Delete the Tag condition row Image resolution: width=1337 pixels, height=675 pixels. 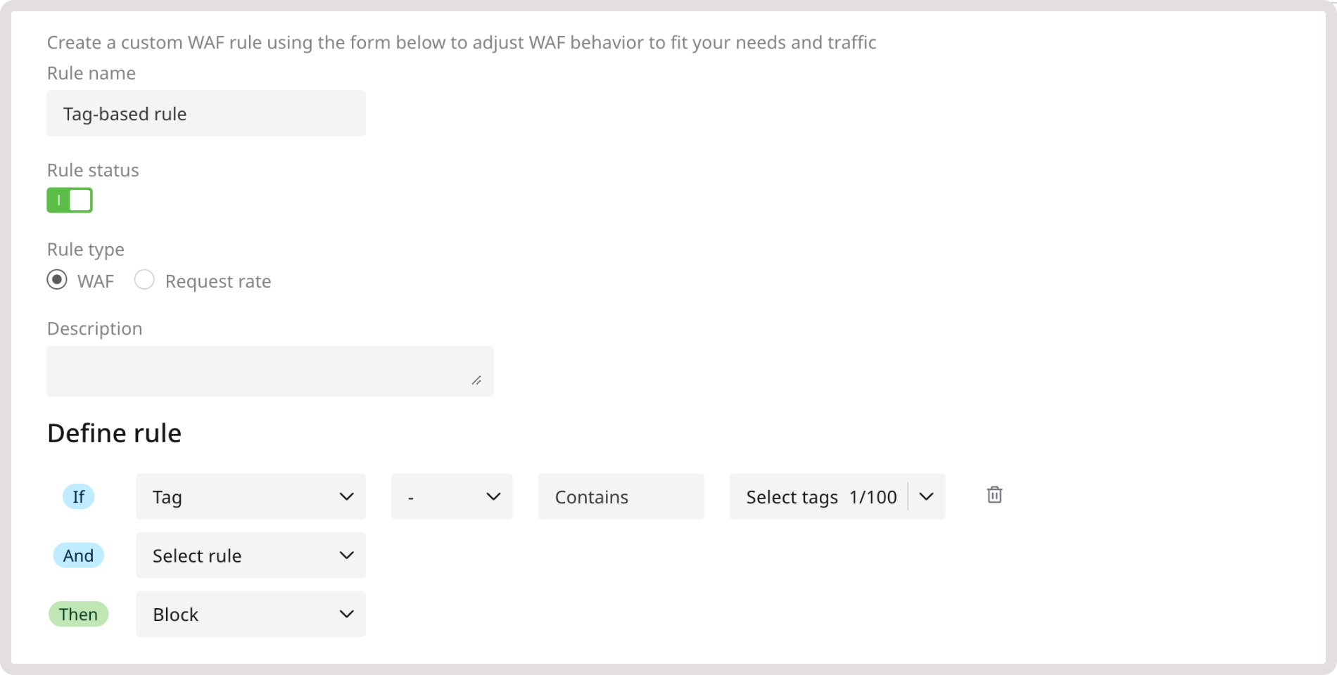994,495
